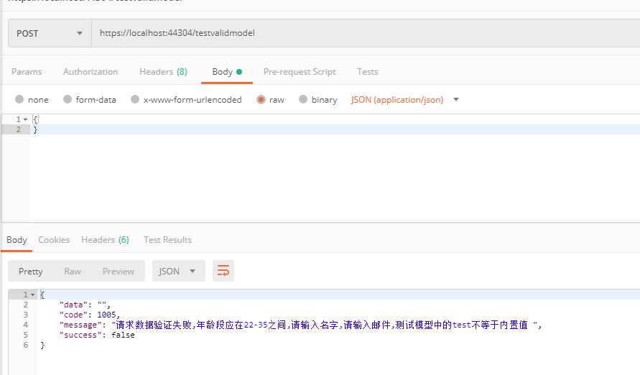Open the response Cookies tab
640x375 pixels.
tap(54, 240)
